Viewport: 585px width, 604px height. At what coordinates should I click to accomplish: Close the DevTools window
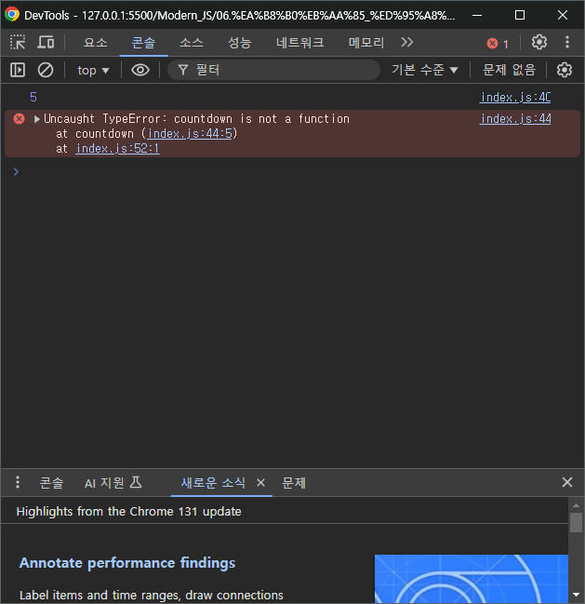[x=563, y=15]
